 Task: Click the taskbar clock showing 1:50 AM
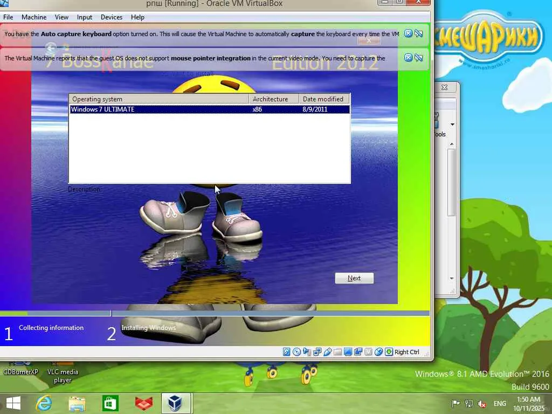(528, 404)
